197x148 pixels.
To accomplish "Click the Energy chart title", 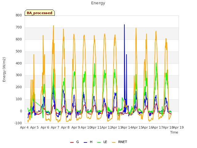I will coord(98,3).
